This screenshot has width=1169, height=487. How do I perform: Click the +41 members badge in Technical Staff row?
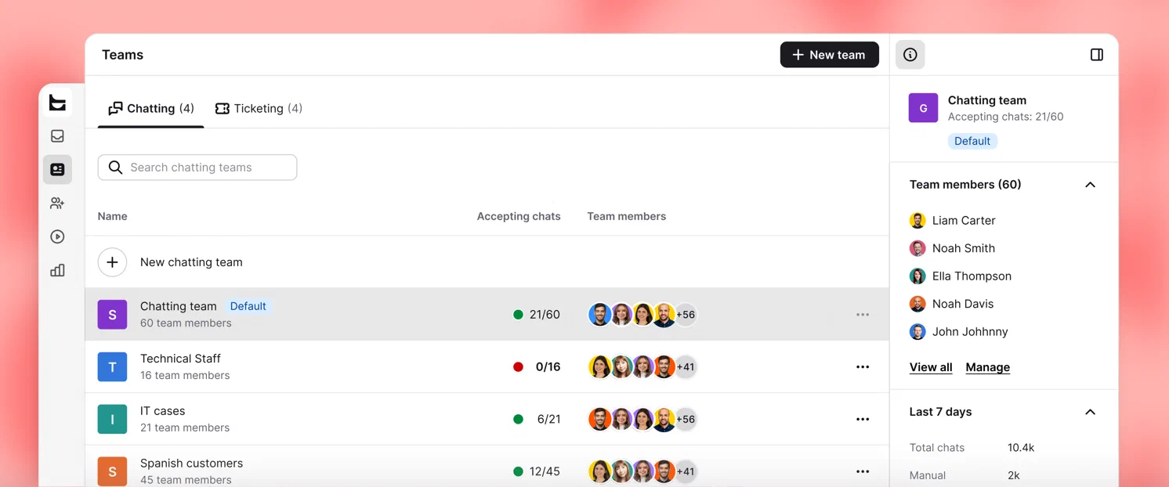[x=686, y=367]
